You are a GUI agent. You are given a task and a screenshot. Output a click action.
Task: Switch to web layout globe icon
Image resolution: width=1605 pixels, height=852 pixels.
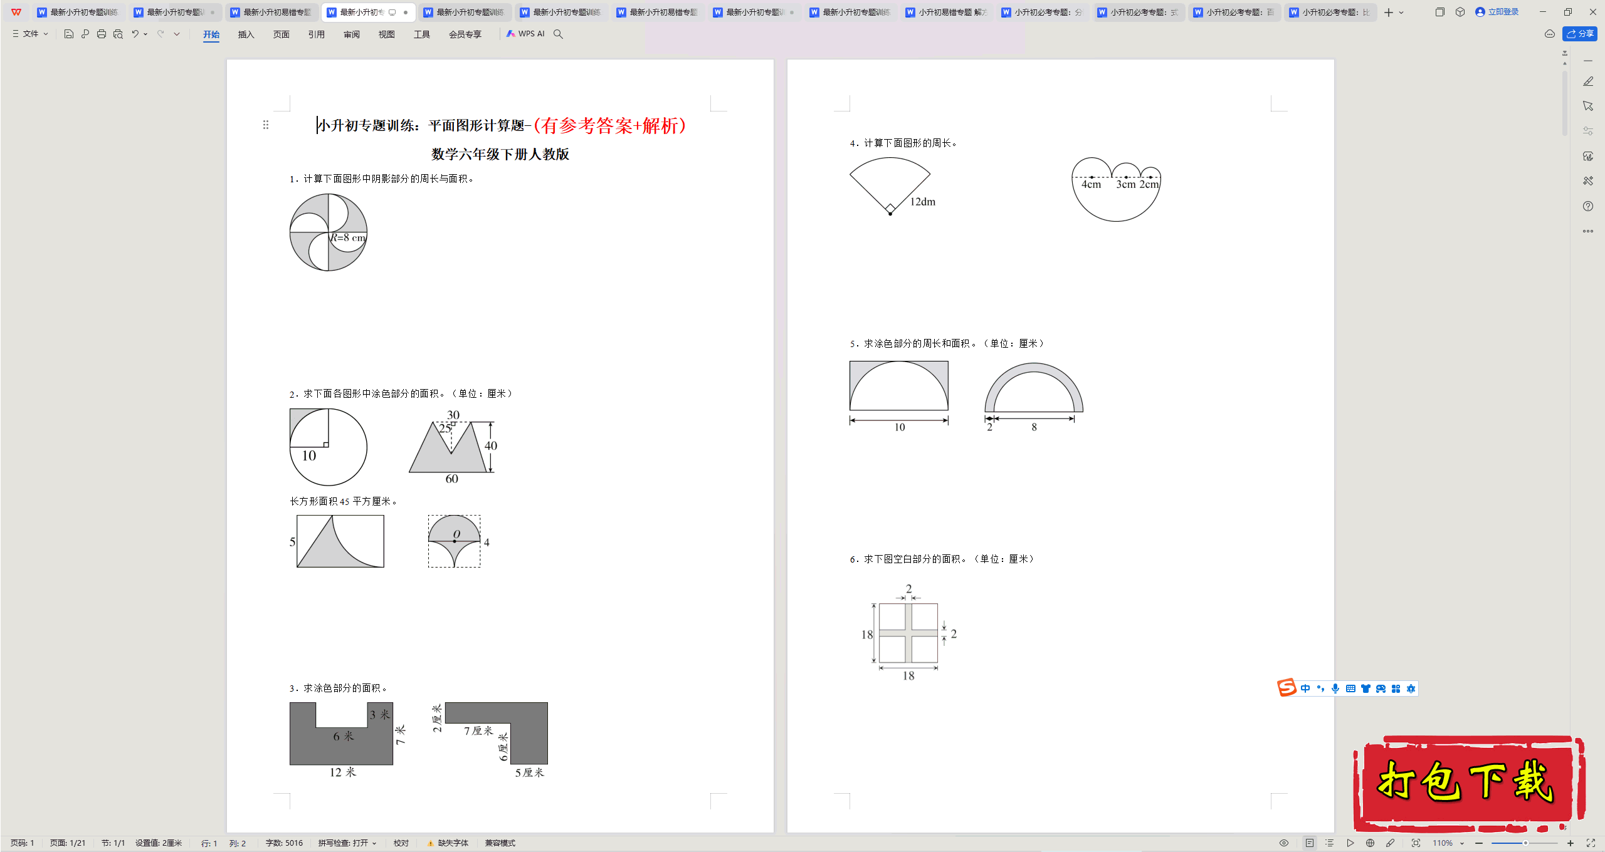click(1370, 843)
